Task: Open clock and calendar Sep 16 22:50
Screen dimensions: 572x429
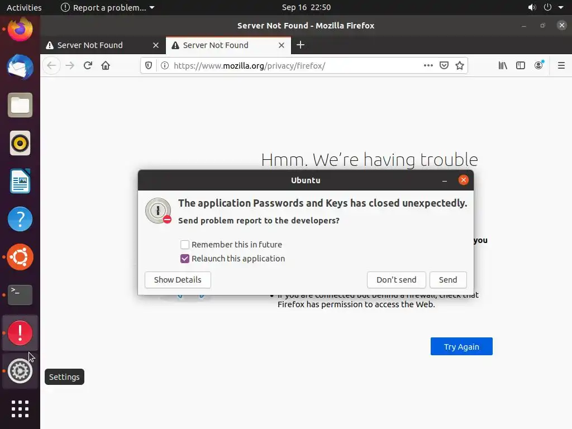Action: pos(306,7)
